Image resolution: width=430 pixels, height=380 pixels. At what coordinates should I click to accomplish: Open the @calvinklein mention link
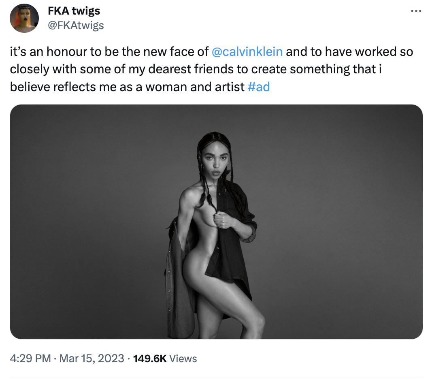tap(247, 51)
